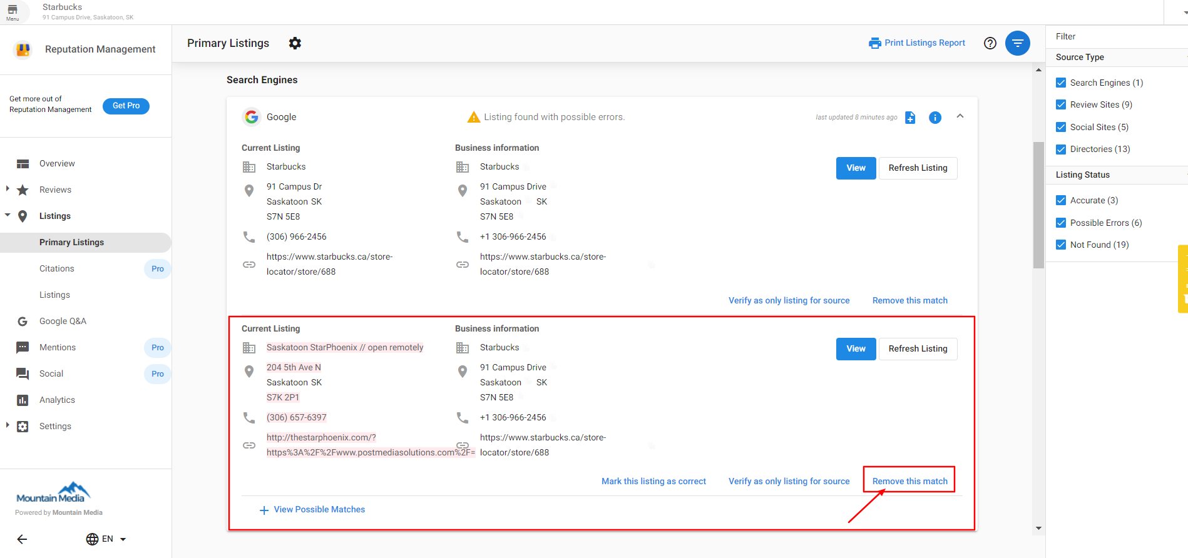This screenshot has width=1188, height=558.
Task: Uncheck Not Found (19) listing status
Action: pyautogui.click(x=1061, y=245)
